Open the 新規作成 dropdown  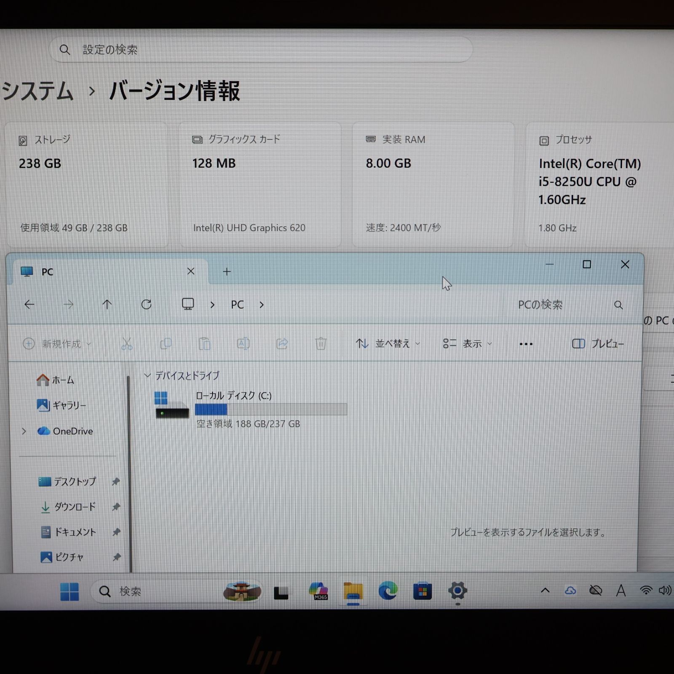click(57, 344)
